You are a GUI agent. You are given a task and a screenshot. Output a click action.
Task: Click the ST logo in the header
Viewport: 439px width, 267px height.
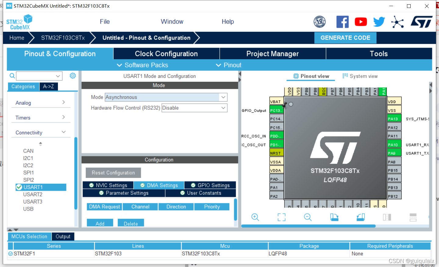coord(422,22)
